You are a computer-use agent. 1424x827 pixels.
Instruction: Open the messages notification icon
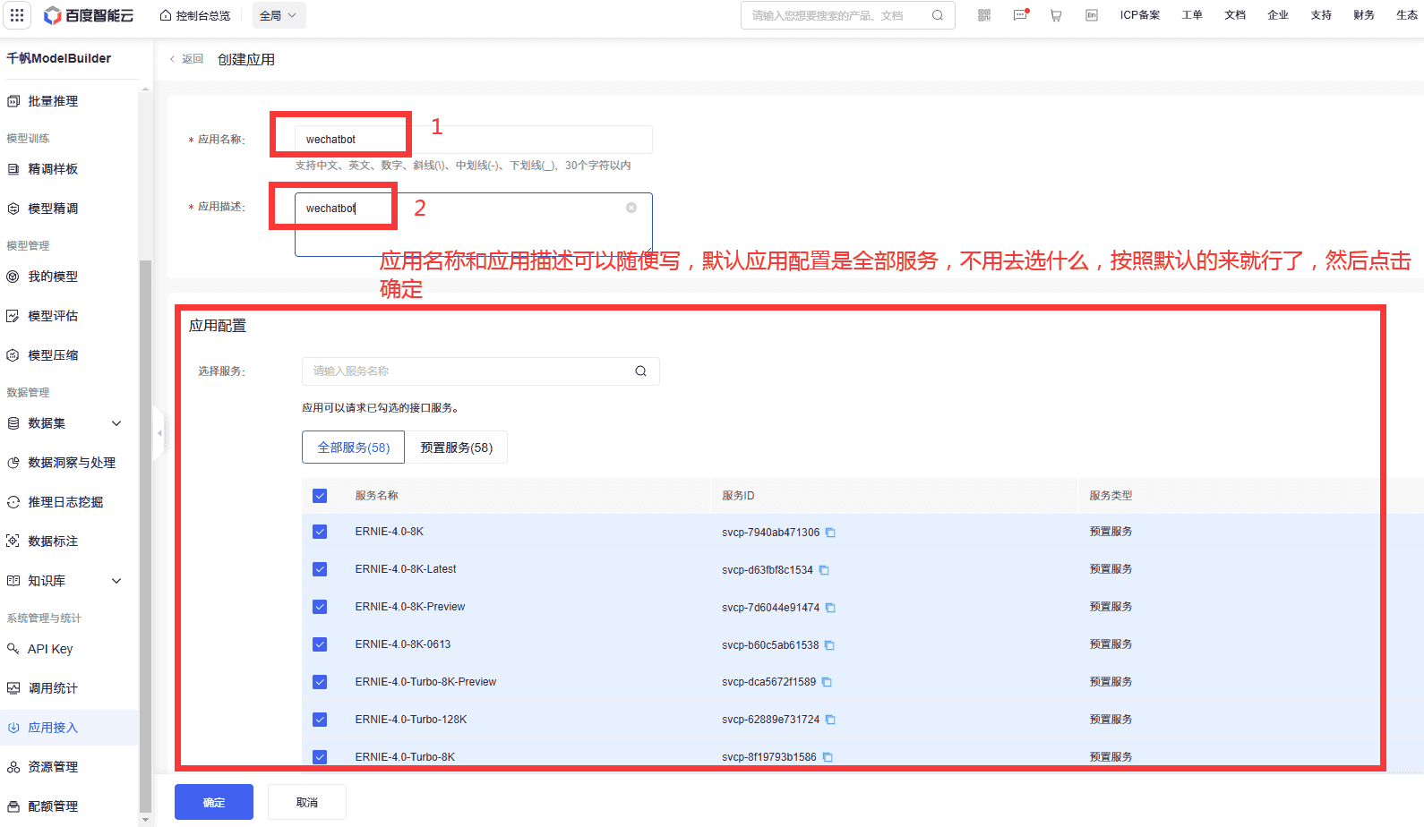point(1020,15)
